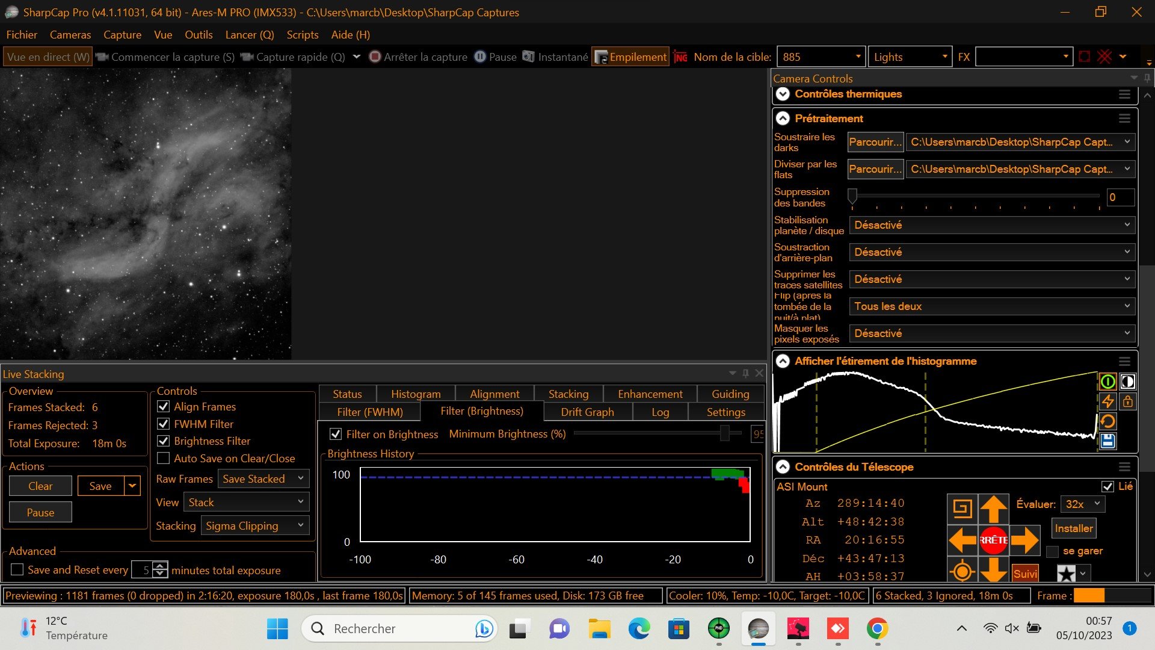1155x650 pixels.
Task: Switch to the Histogram tab
Action: click(x=416, y=394)
